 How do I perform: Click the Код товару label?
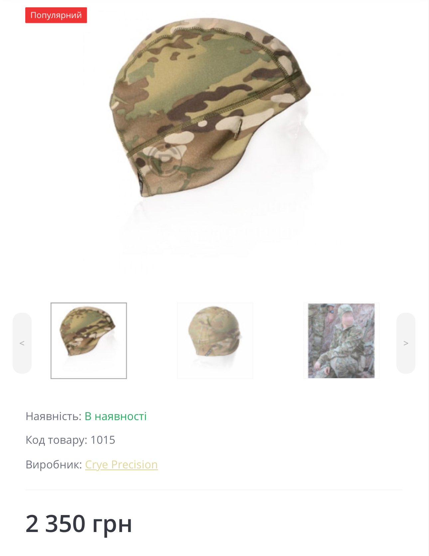(x=57, y=440)
